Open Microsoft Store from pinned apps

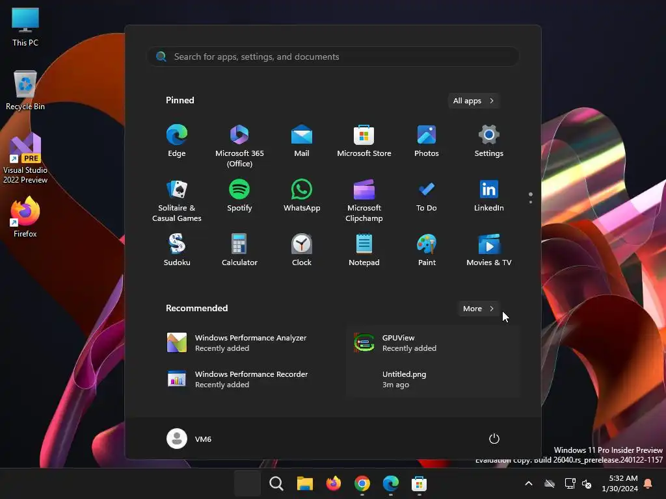click(364, 141)
